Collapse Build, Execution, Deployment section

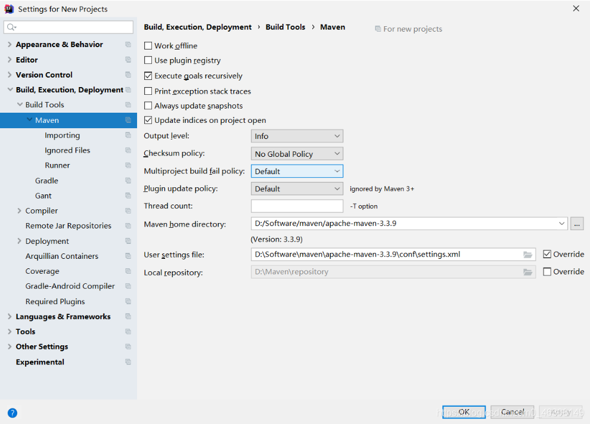click(10, 89)
